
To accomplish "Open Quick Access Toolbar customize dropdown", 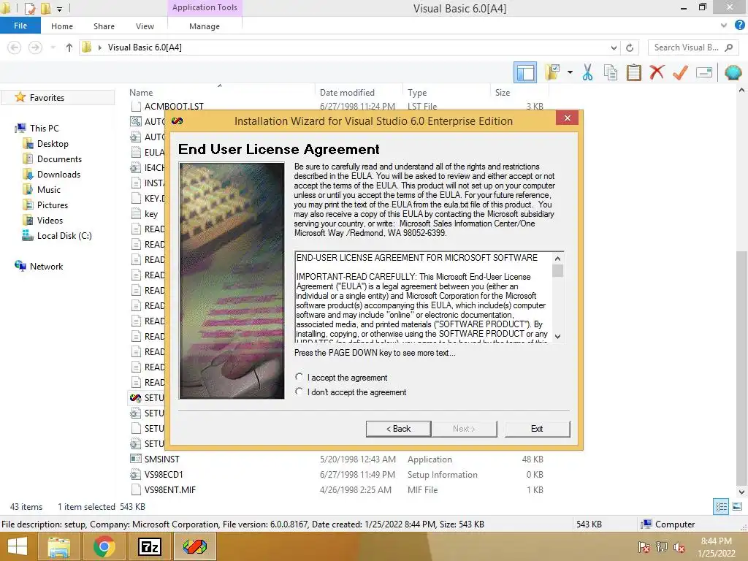I will tap(60, 9).
